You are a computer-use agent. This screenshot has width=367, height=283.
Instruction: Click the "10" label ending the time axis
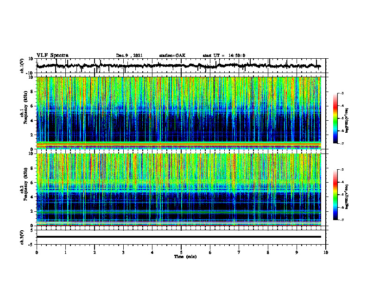pyautogui.click(x=326, y=252)
